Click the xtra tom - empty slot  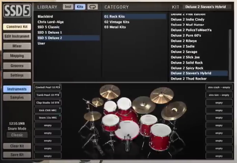click(x=219, y=95)
